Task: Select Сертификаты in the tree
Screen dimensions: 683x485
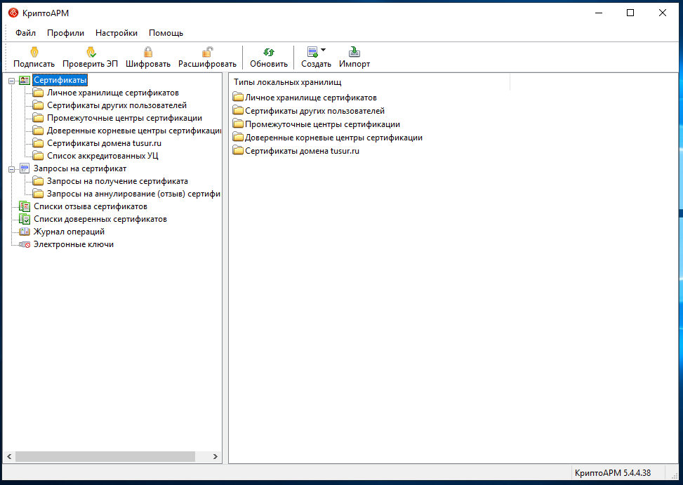Action: tap(60, 80)
